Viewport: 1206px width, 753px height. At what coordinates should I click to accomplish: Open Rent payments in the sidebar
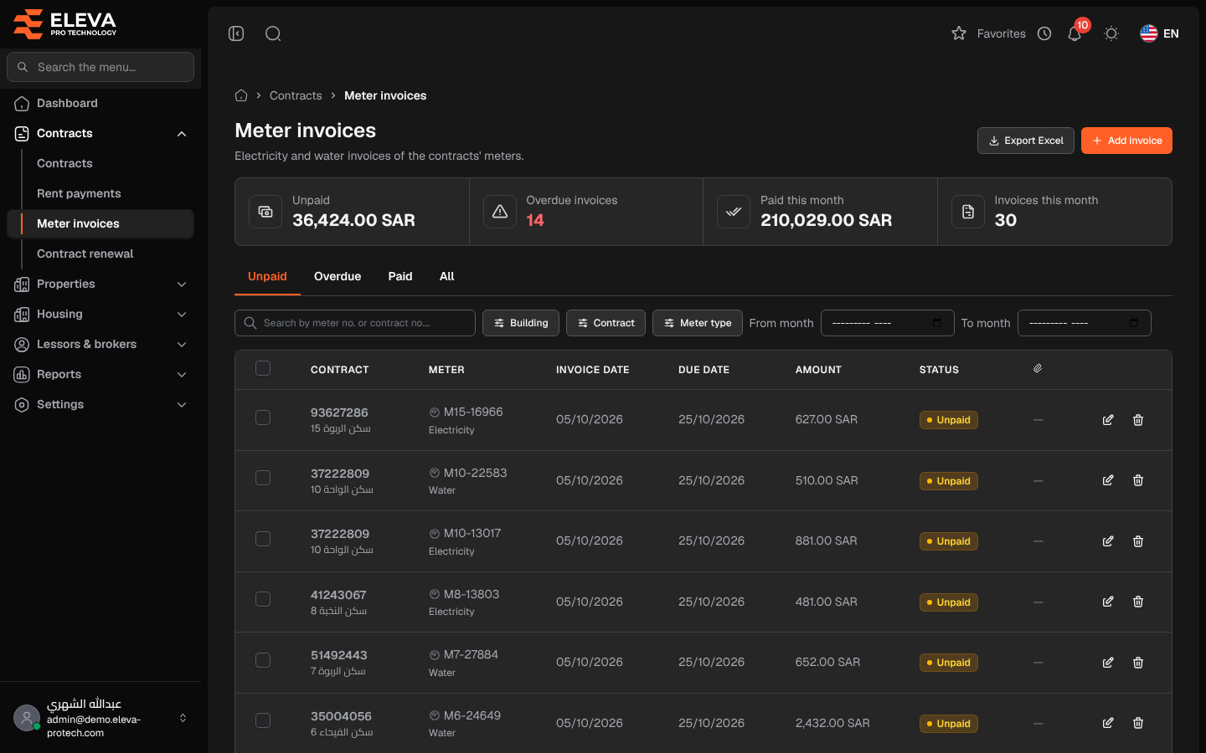79,193
